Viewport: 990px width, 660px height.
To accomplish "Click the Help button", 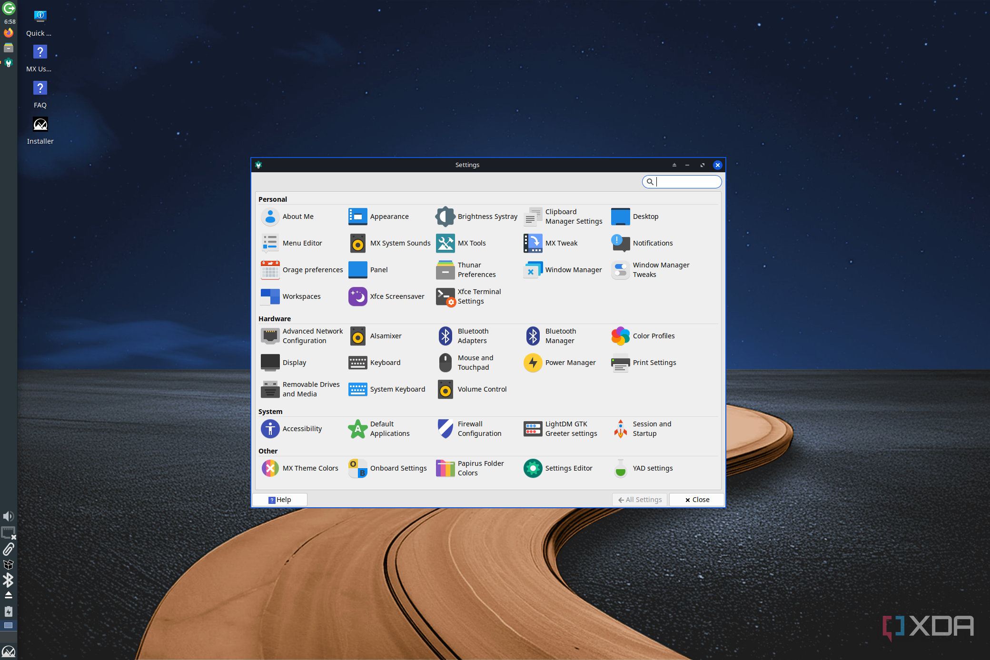I will [x=280, y=500].
